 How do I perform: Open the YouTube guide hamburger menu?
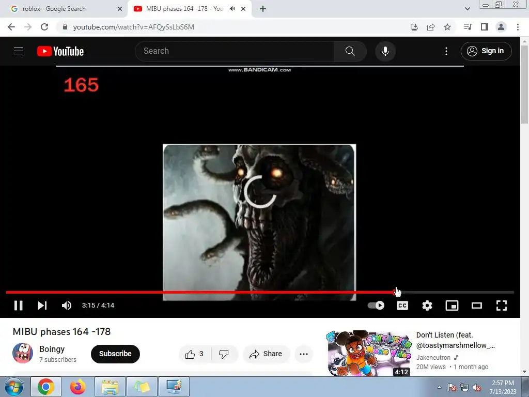pyautogui.click(x=19, y=51)
